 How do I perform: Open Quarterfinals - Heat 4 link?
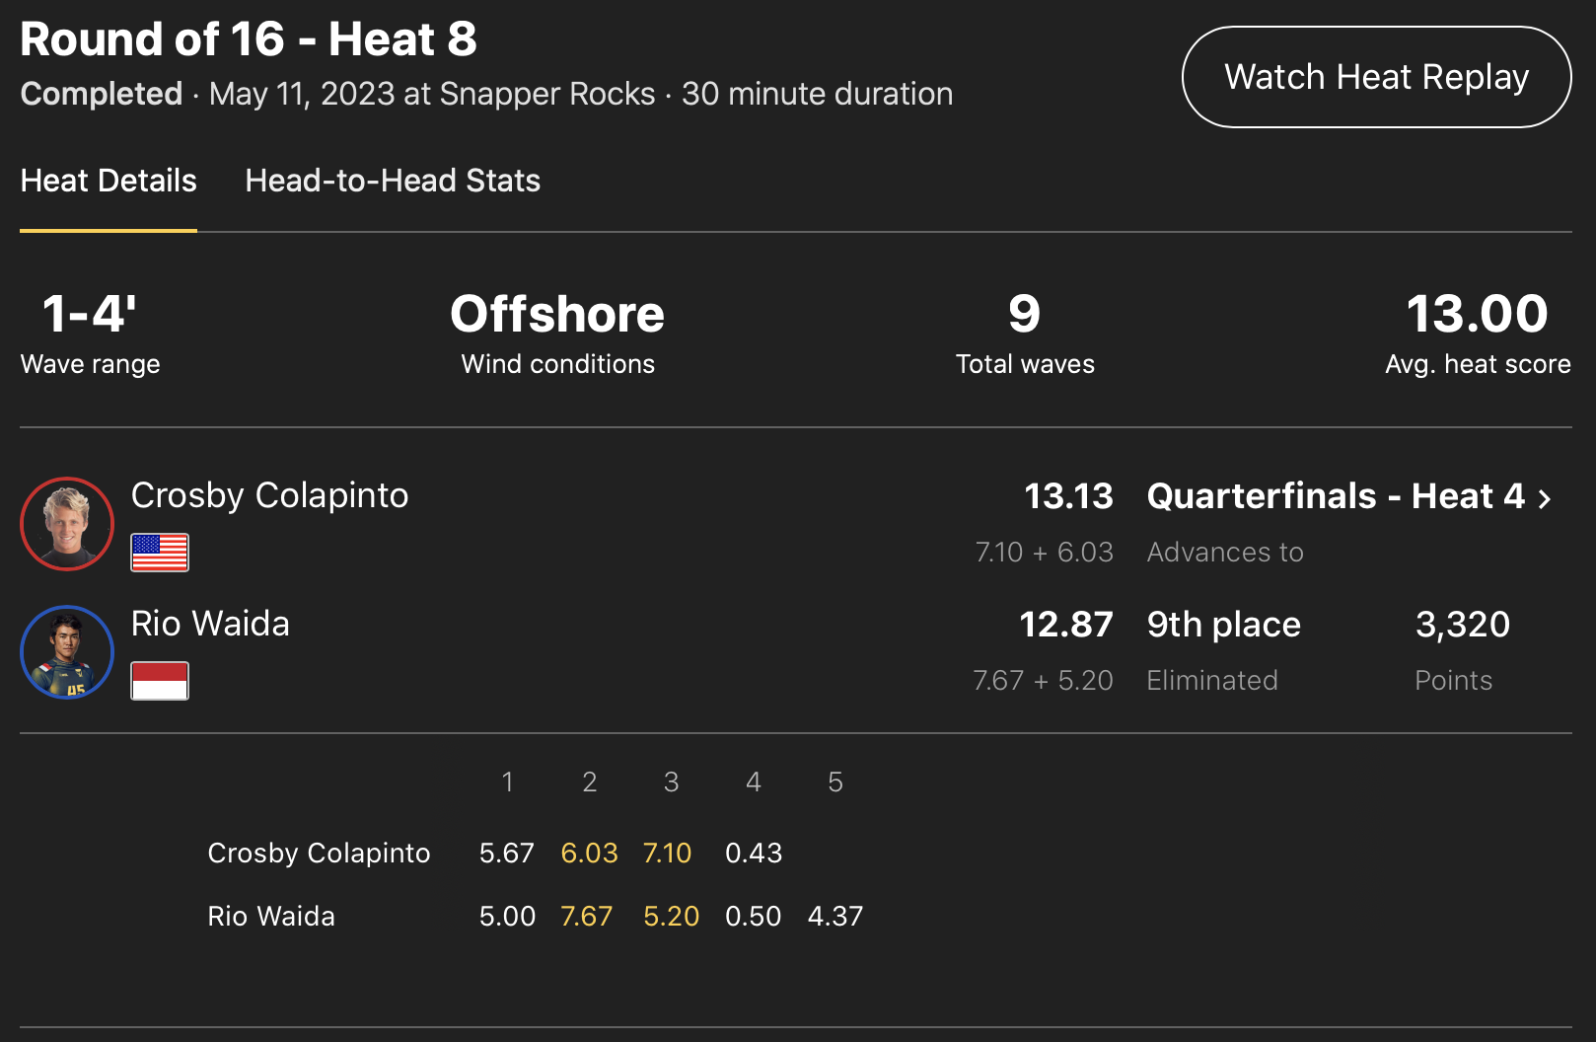click(x=1336, y=496)
